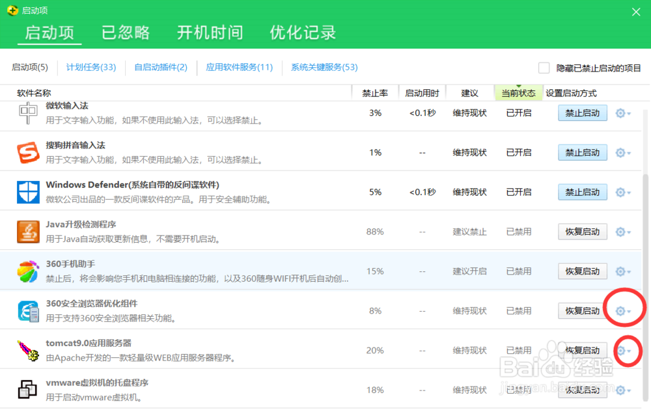Click 恢复启动 for Java升级检测程序
Screen dimensions: 651x410
[x=583, y=232]
